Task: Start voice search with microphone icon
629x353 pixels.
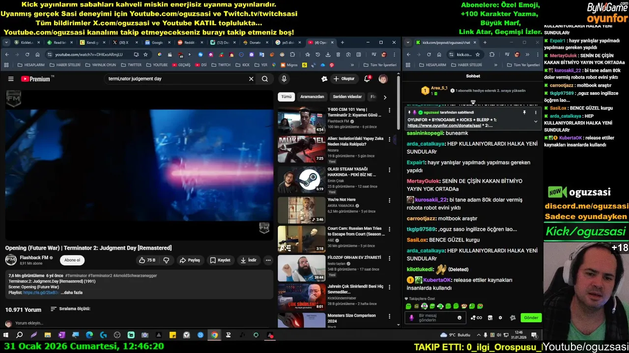Action: 284,79
